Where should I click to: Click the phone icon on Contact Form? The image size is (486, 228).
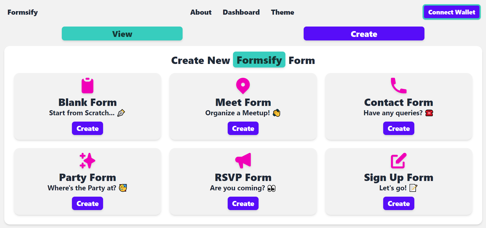click(x=399, y=85)
